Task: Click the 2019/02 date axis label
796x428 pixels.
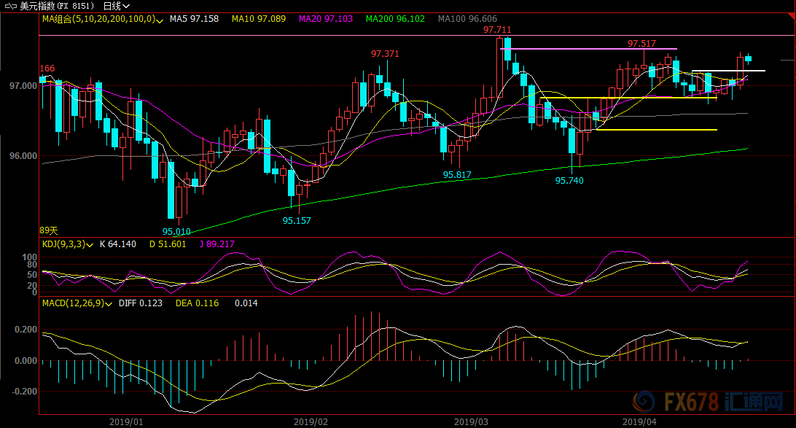Action: (311, 422)
